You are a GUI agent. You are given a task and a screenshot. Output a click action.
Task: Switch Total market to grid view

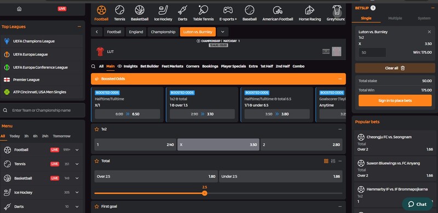pyautogui.click(x=326, y=161)
